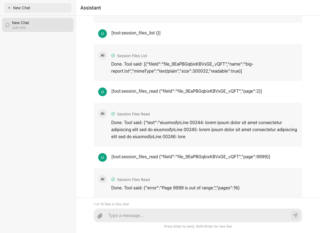Click the checkmark icon above out of range error
This screenshot has height=233, width=320.
tap(113, 179)
